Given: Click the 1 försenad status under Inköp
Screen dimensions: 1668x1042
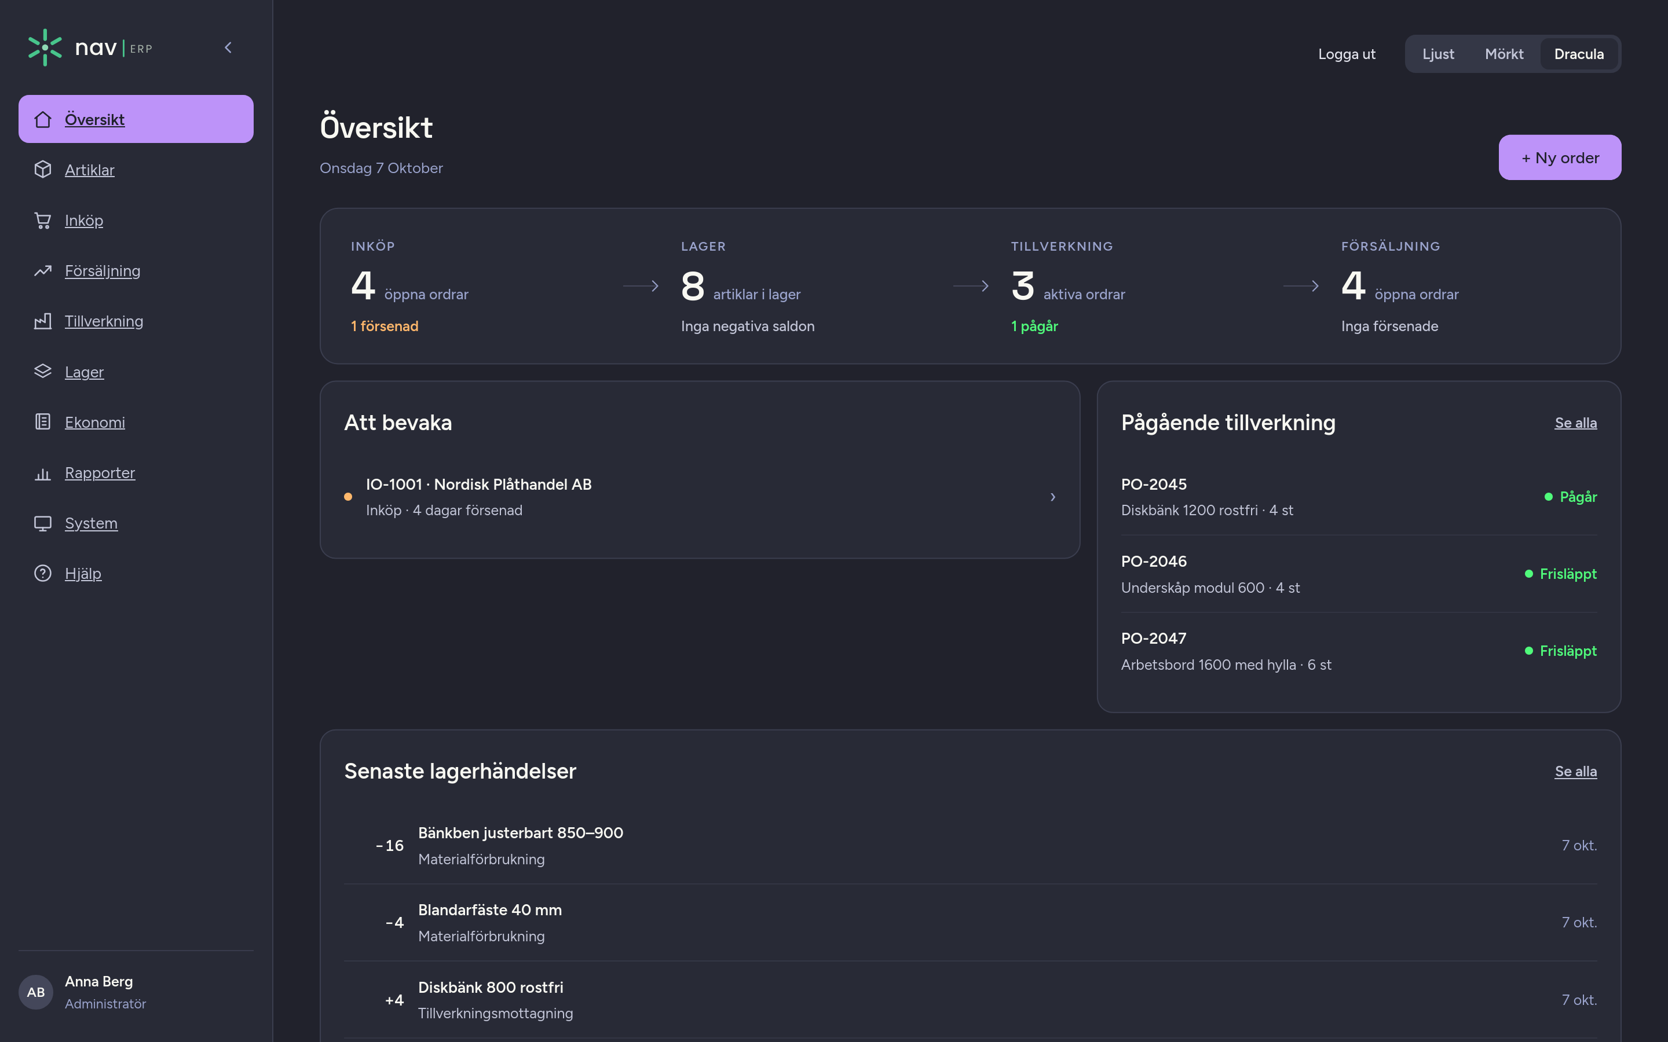Looking at the screenshot, I should point(385,326).
